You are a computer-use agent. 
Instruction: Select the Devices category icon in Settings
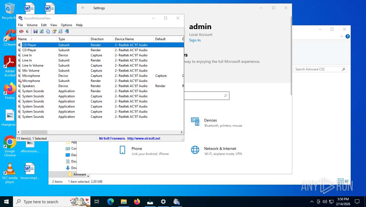[x=195, y=122]
